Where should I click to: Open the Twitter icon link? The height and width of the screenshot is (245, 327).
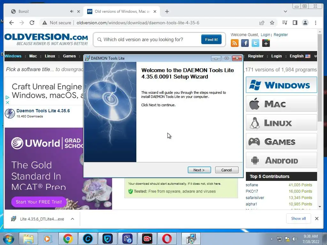coord(255,43)
